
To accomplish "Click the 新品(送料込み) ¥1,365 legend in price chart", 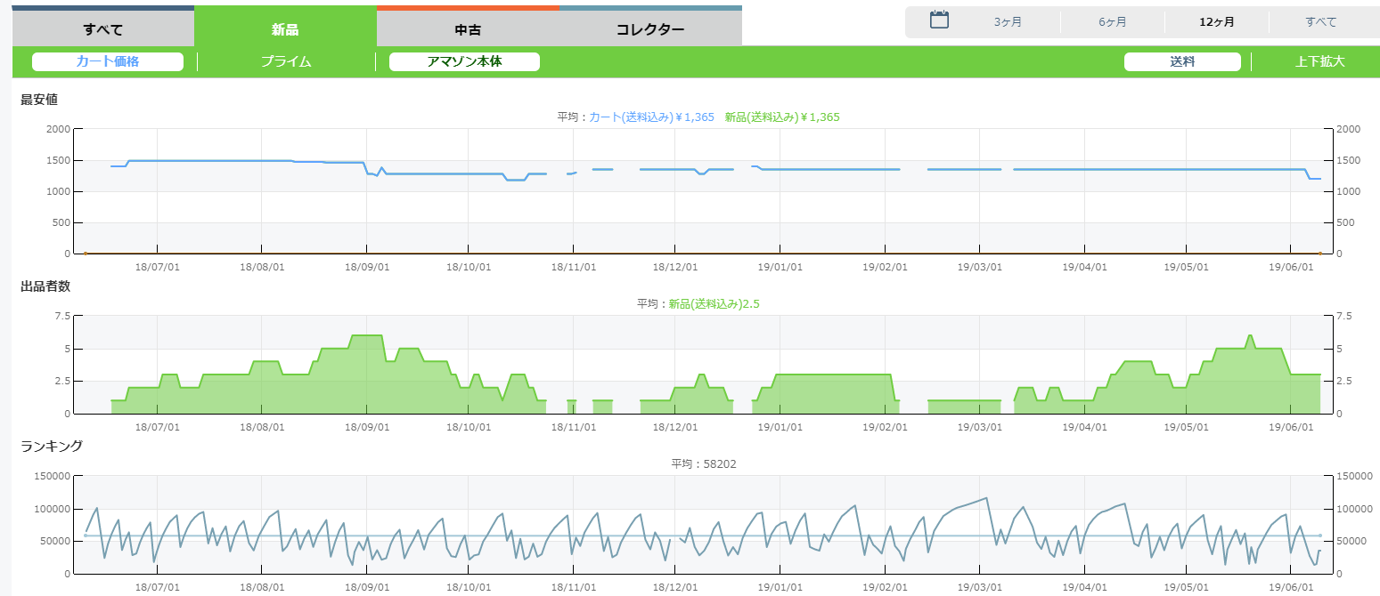I will click(782, 117).
